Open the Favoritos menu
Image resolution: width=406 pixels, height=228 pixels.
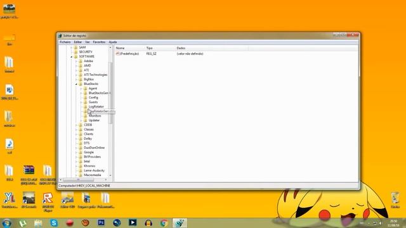(x=99, y=42)
